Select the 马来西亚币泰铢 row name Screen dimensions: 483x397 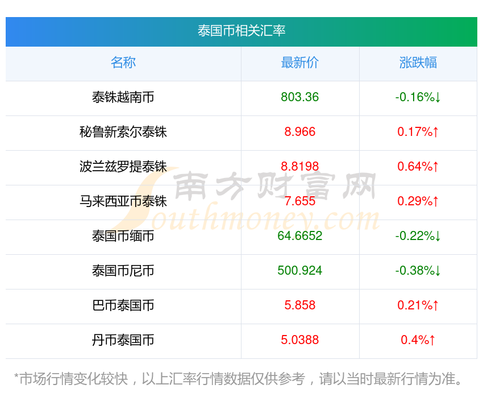tap(123, 201)
